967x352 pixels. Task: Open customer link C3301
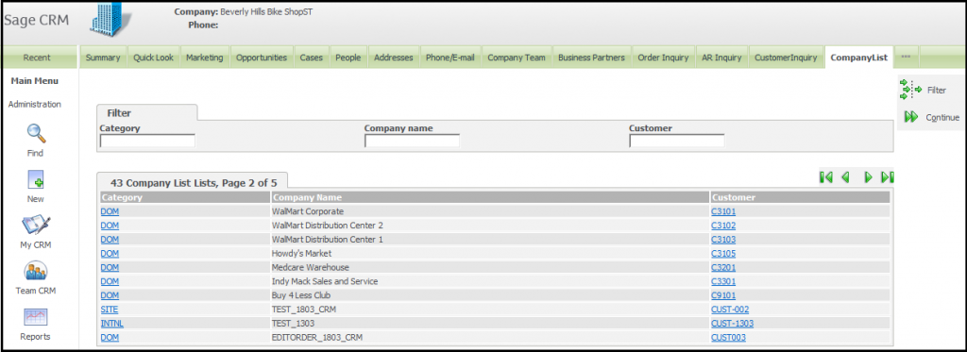723,281
